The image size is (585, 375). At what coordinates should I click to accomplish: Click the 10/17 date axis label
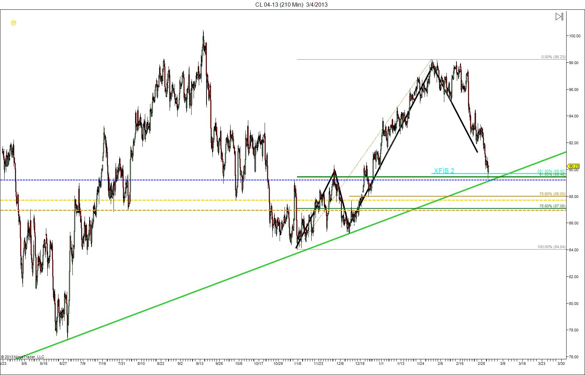[x=258, y=363]
